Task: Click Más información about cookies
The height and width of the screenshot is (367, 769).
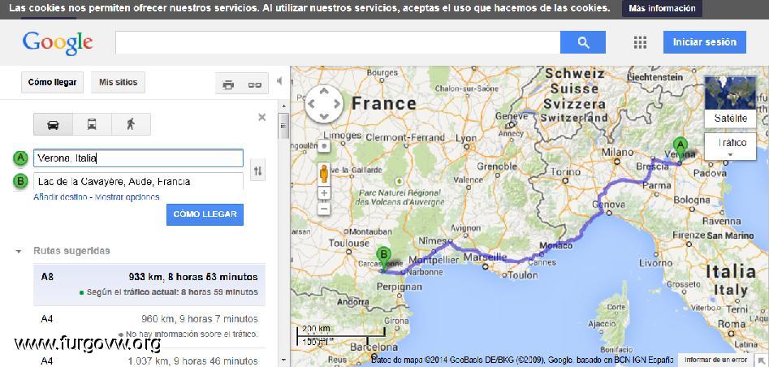Action: [x=662, y=8]
